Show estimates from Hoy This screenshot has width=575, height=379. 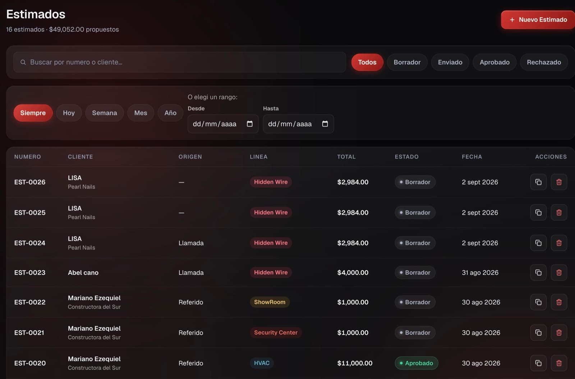click(x=69, y=113)
